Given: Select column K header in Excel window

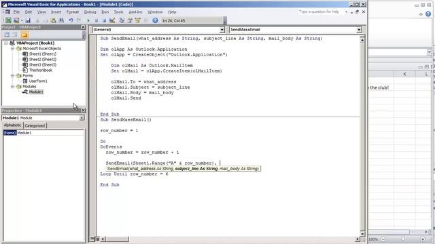Looking at the screenshot, I should pyautogui.click(x=404, y=74).
